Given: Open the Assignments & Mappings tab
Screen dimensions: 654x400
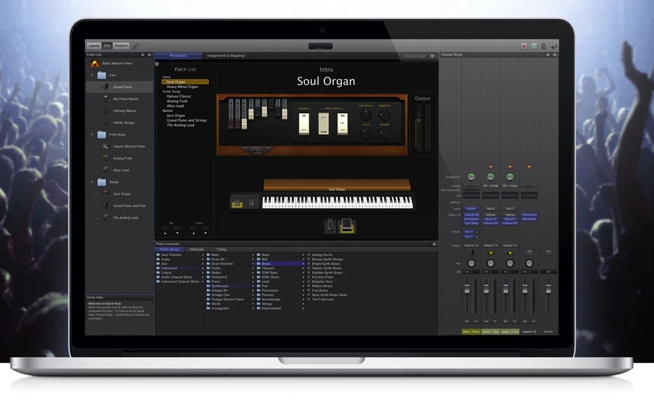Looking at the screenshot, I should [226, 56].
